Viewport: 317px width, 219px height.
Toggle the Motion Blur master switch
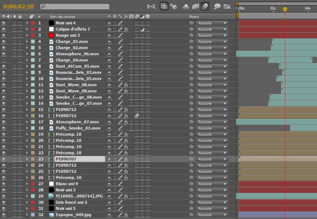click(205, 7)
